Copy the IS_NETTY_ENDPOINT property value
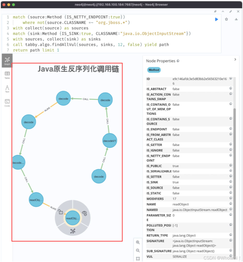Screen dimensions: 243x262 [231, 155]
